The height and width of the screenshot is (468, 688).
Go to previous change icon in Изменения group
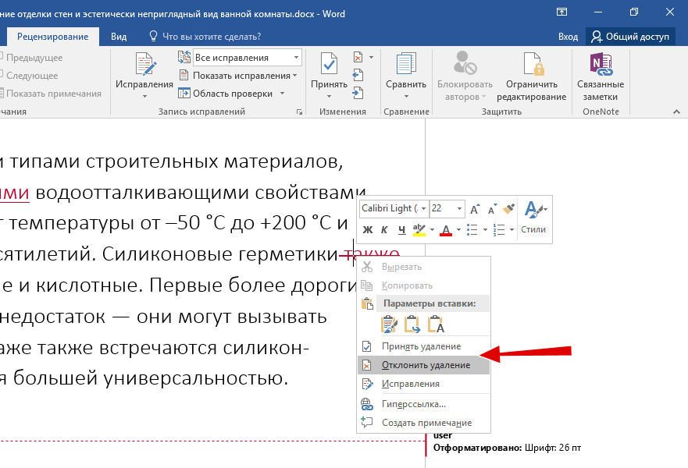click(x=358, y=75)
